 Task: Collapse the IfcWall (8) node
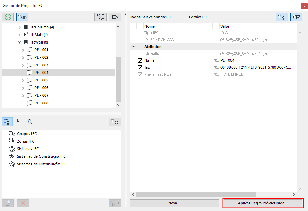[19, 42]
